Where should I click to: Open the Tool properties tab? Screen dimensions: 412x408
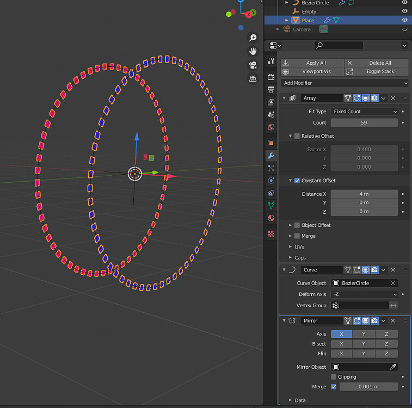(271, 61)
